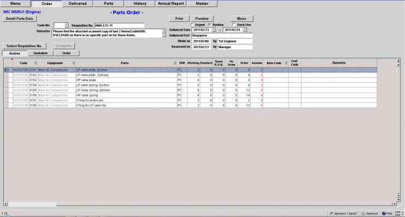Viewport: 405px width, 217px height.
Task: Click the sort arrows in the Item Code column header
Action: tap(286, 63)
